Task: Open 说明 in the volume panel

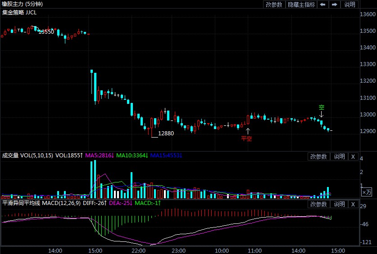Action: (339, 156)
